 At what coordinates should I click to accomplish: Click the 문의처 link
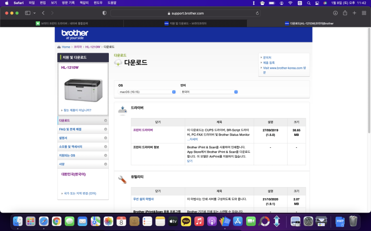pos(267,58)
